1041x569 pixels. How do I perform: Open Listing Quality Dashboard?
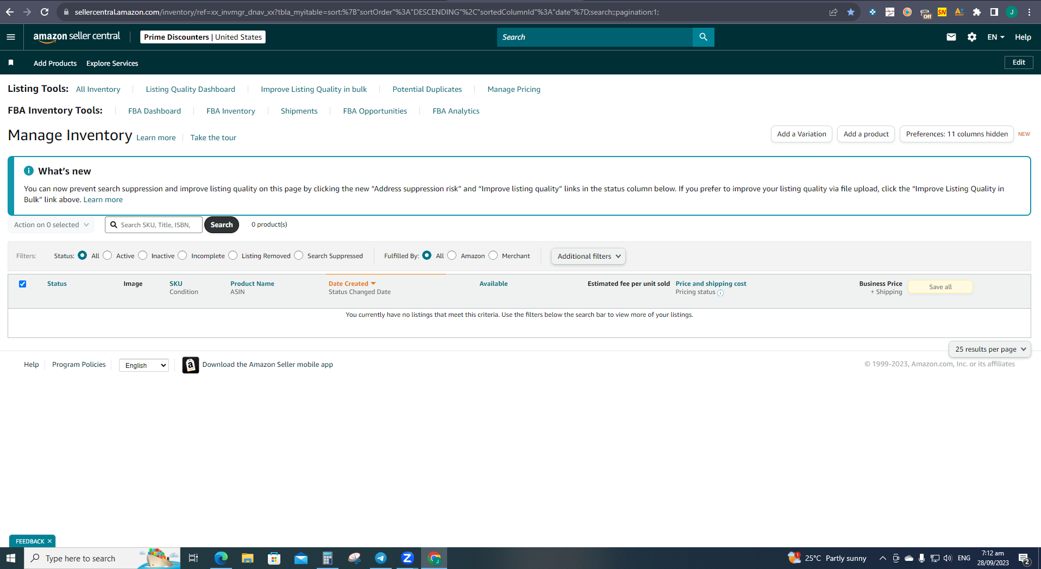pyautogui.click(x=190, y=89)
